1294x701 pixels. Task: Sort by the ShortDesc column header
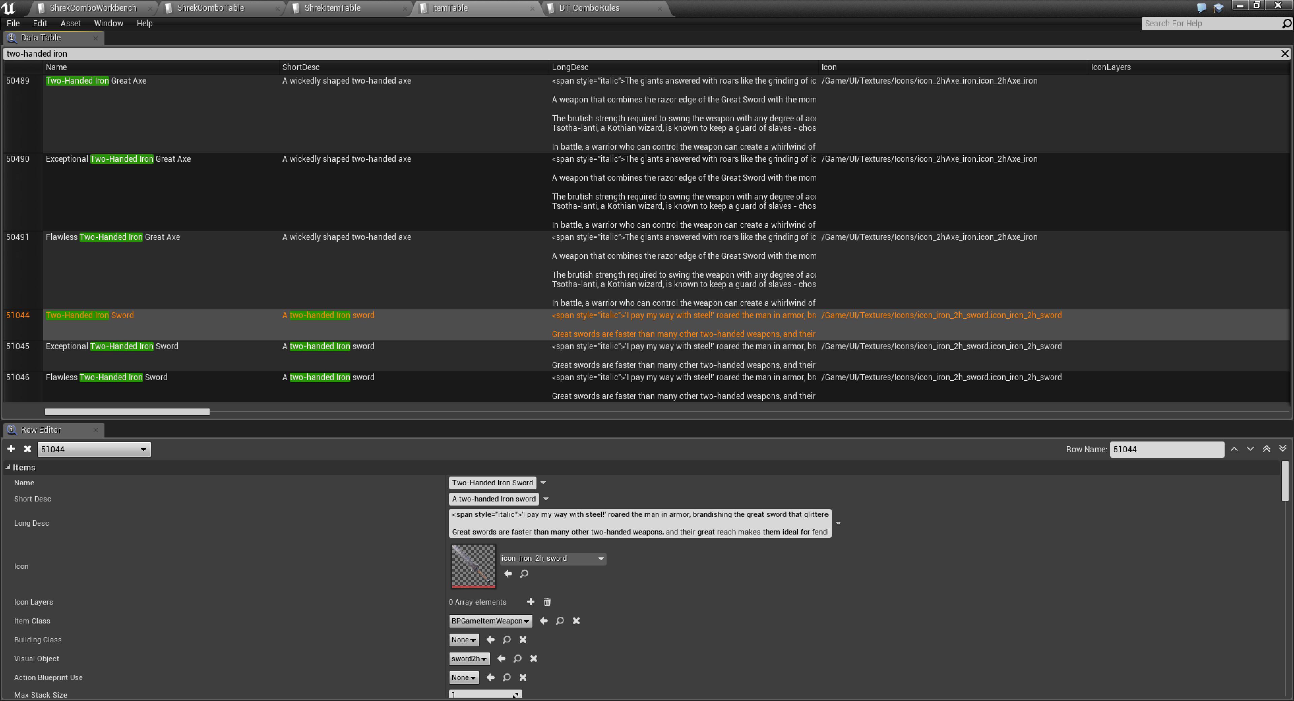(300, 67)
